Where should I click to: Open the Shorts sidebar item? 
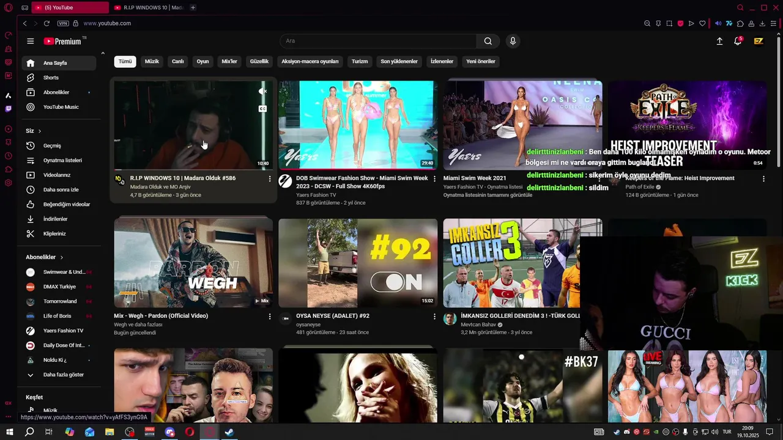(59, 78)
